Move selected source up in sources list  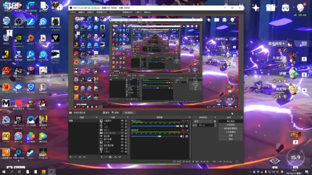pos(115,157)
